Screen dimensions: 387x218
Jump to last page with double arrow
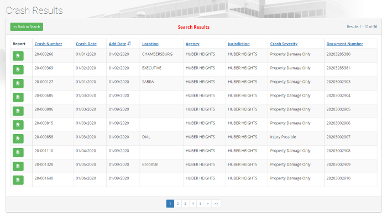[216, 204]
